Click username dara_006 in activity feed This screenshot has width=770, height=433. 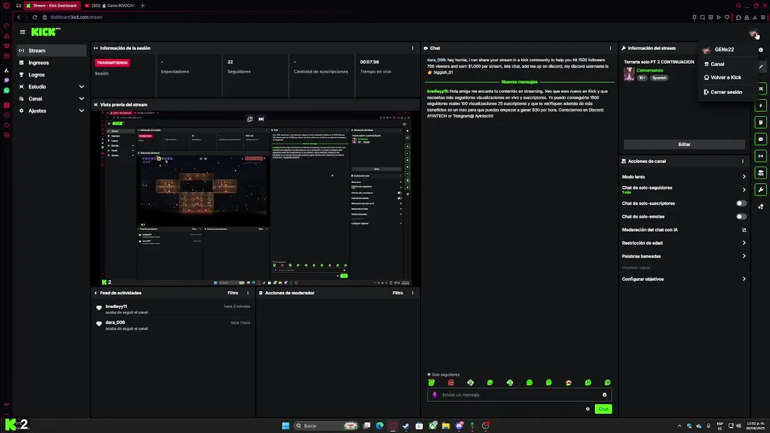pyautogui.click(x=115, y=322)
